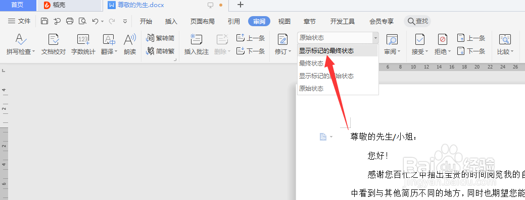Screen dimensions: 525x200
Task: Expand the 比较 dropdown arrow
Action: [x=512, y=52]
